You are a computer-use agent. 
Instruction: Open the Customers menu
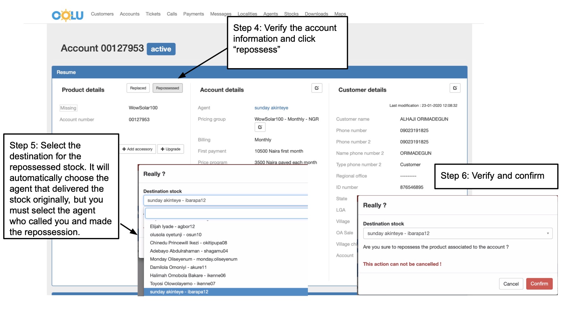[102, 14]
